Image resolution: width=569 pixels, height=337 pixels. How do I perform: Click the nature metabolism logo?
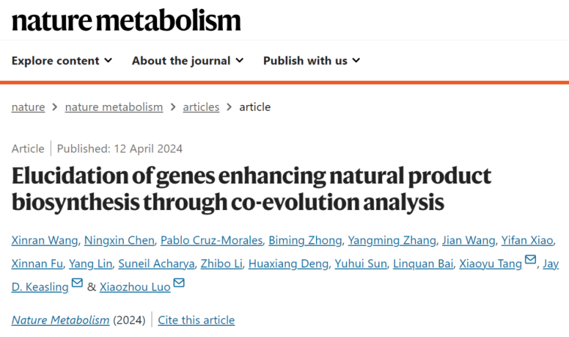click(x=126, y=21)
